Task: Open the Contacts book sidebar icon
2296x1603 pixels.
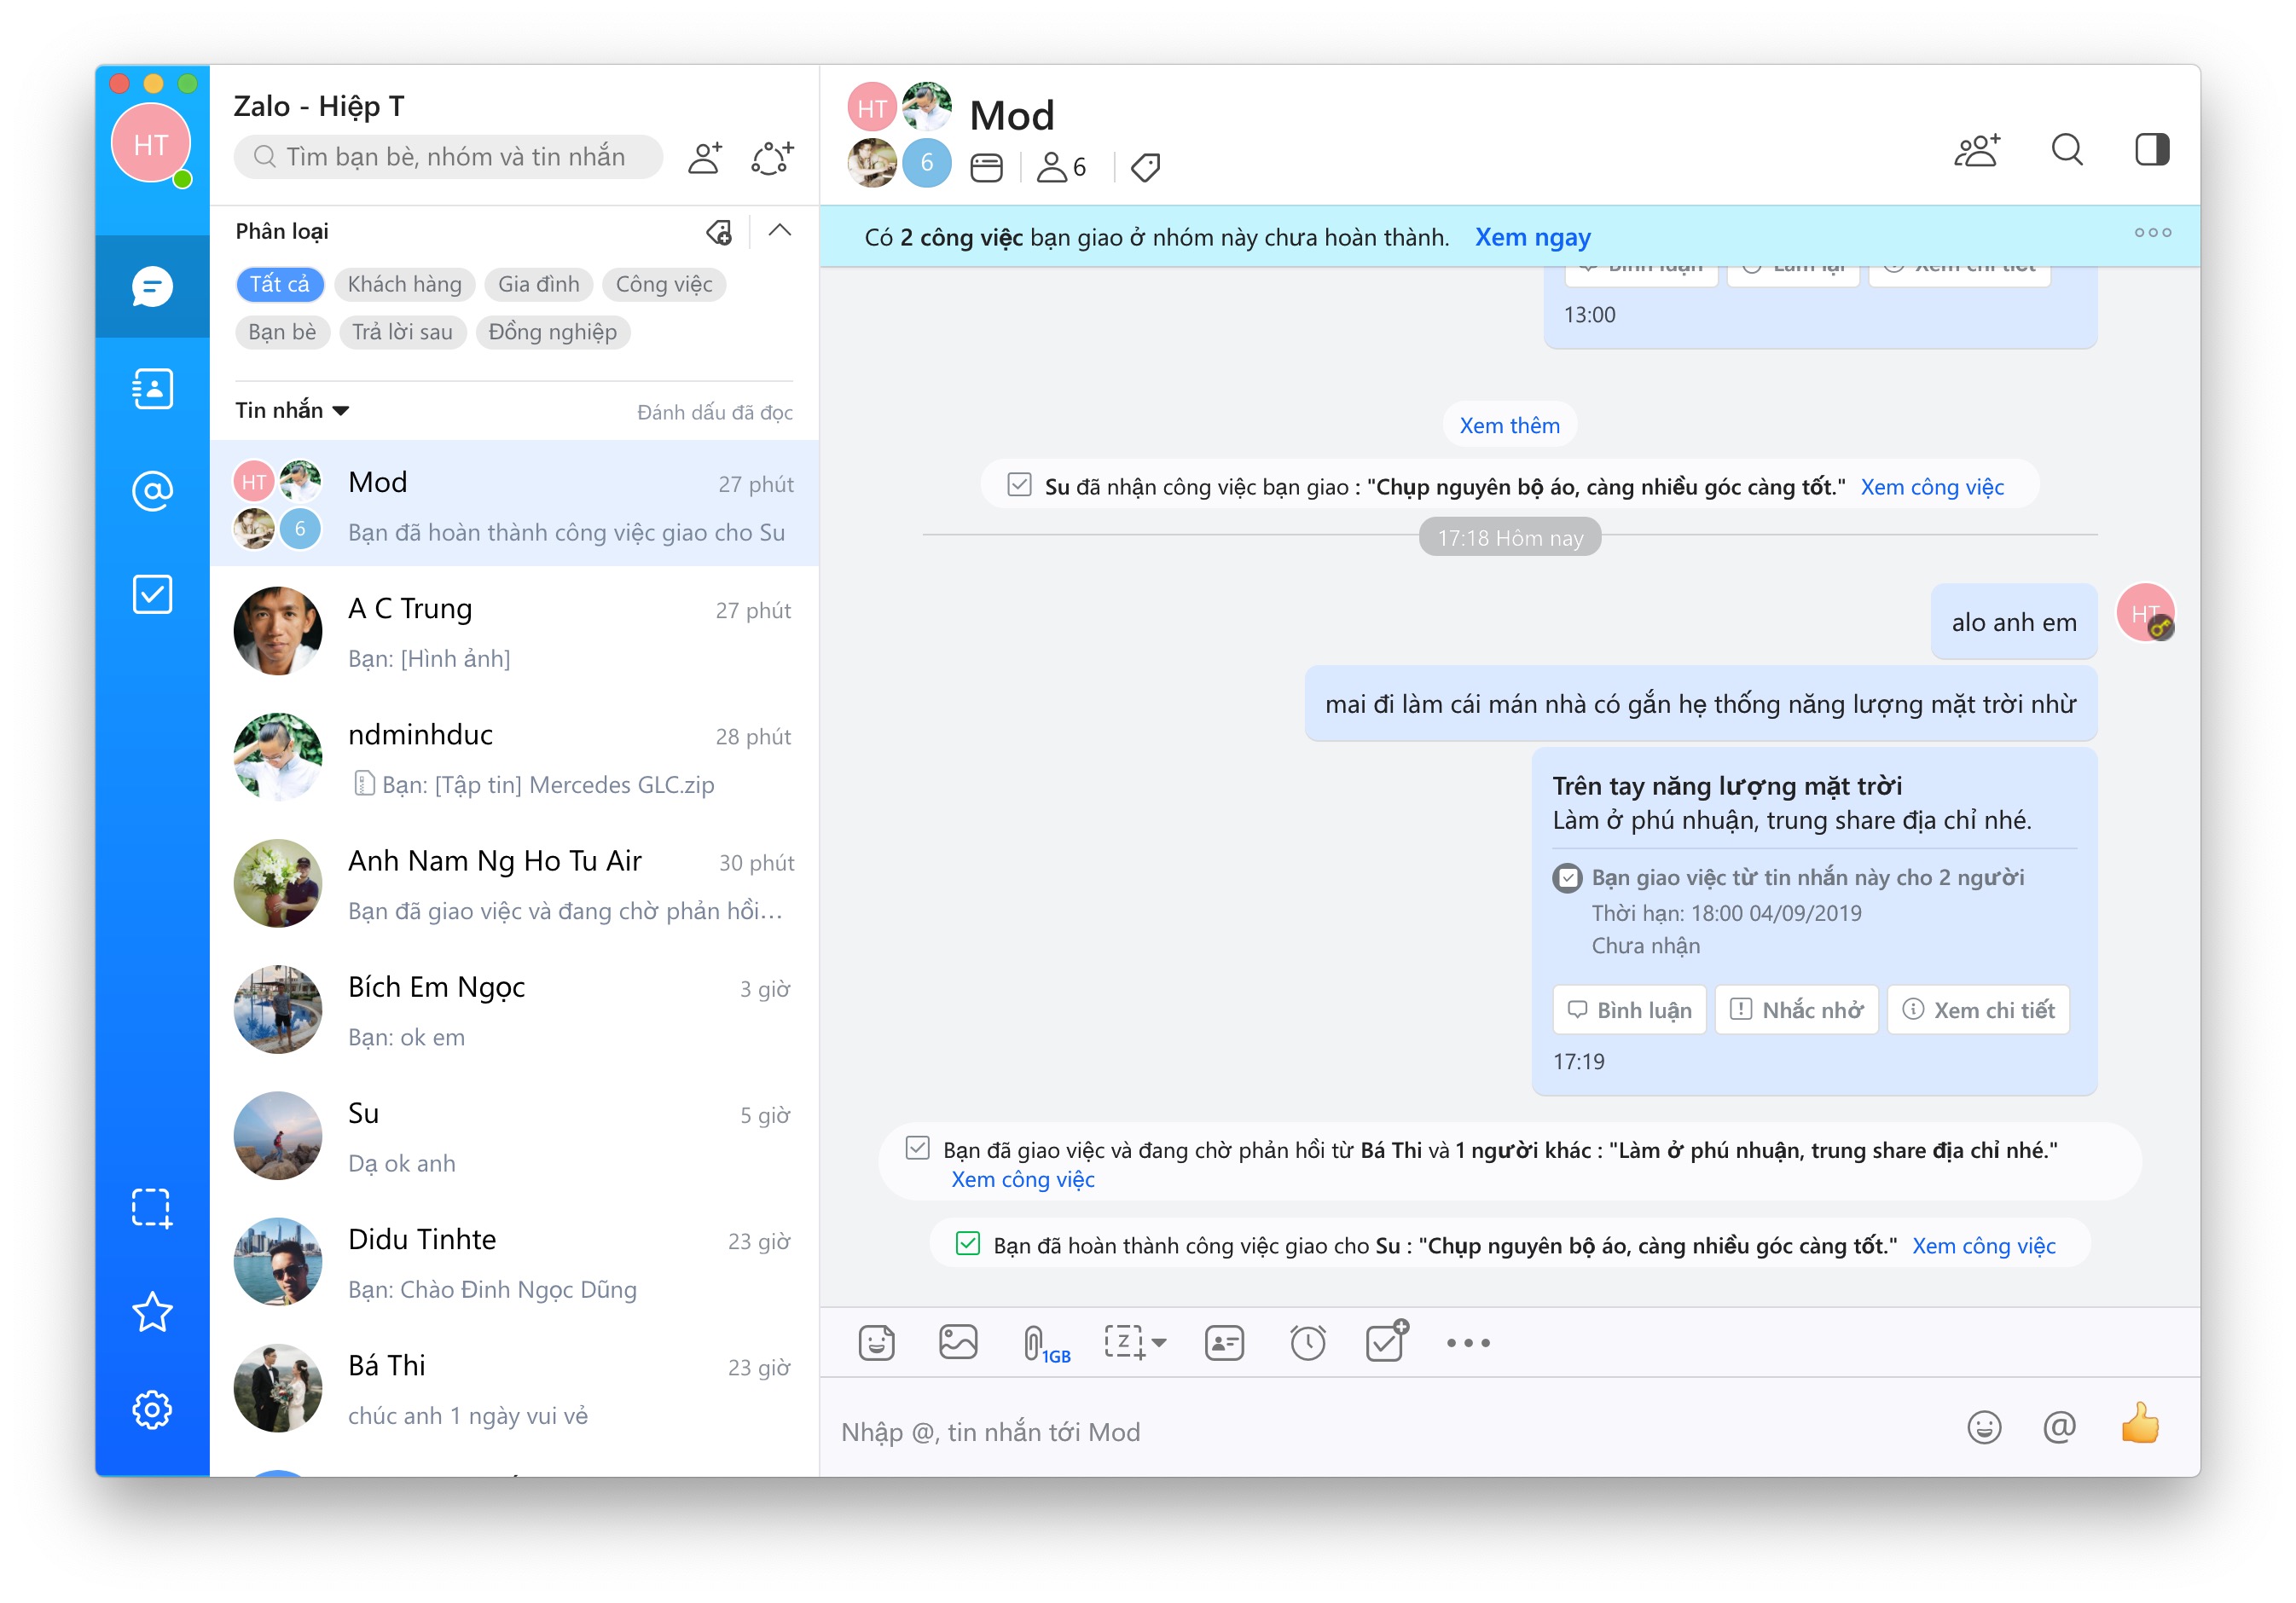Action: tap(152, 389)
